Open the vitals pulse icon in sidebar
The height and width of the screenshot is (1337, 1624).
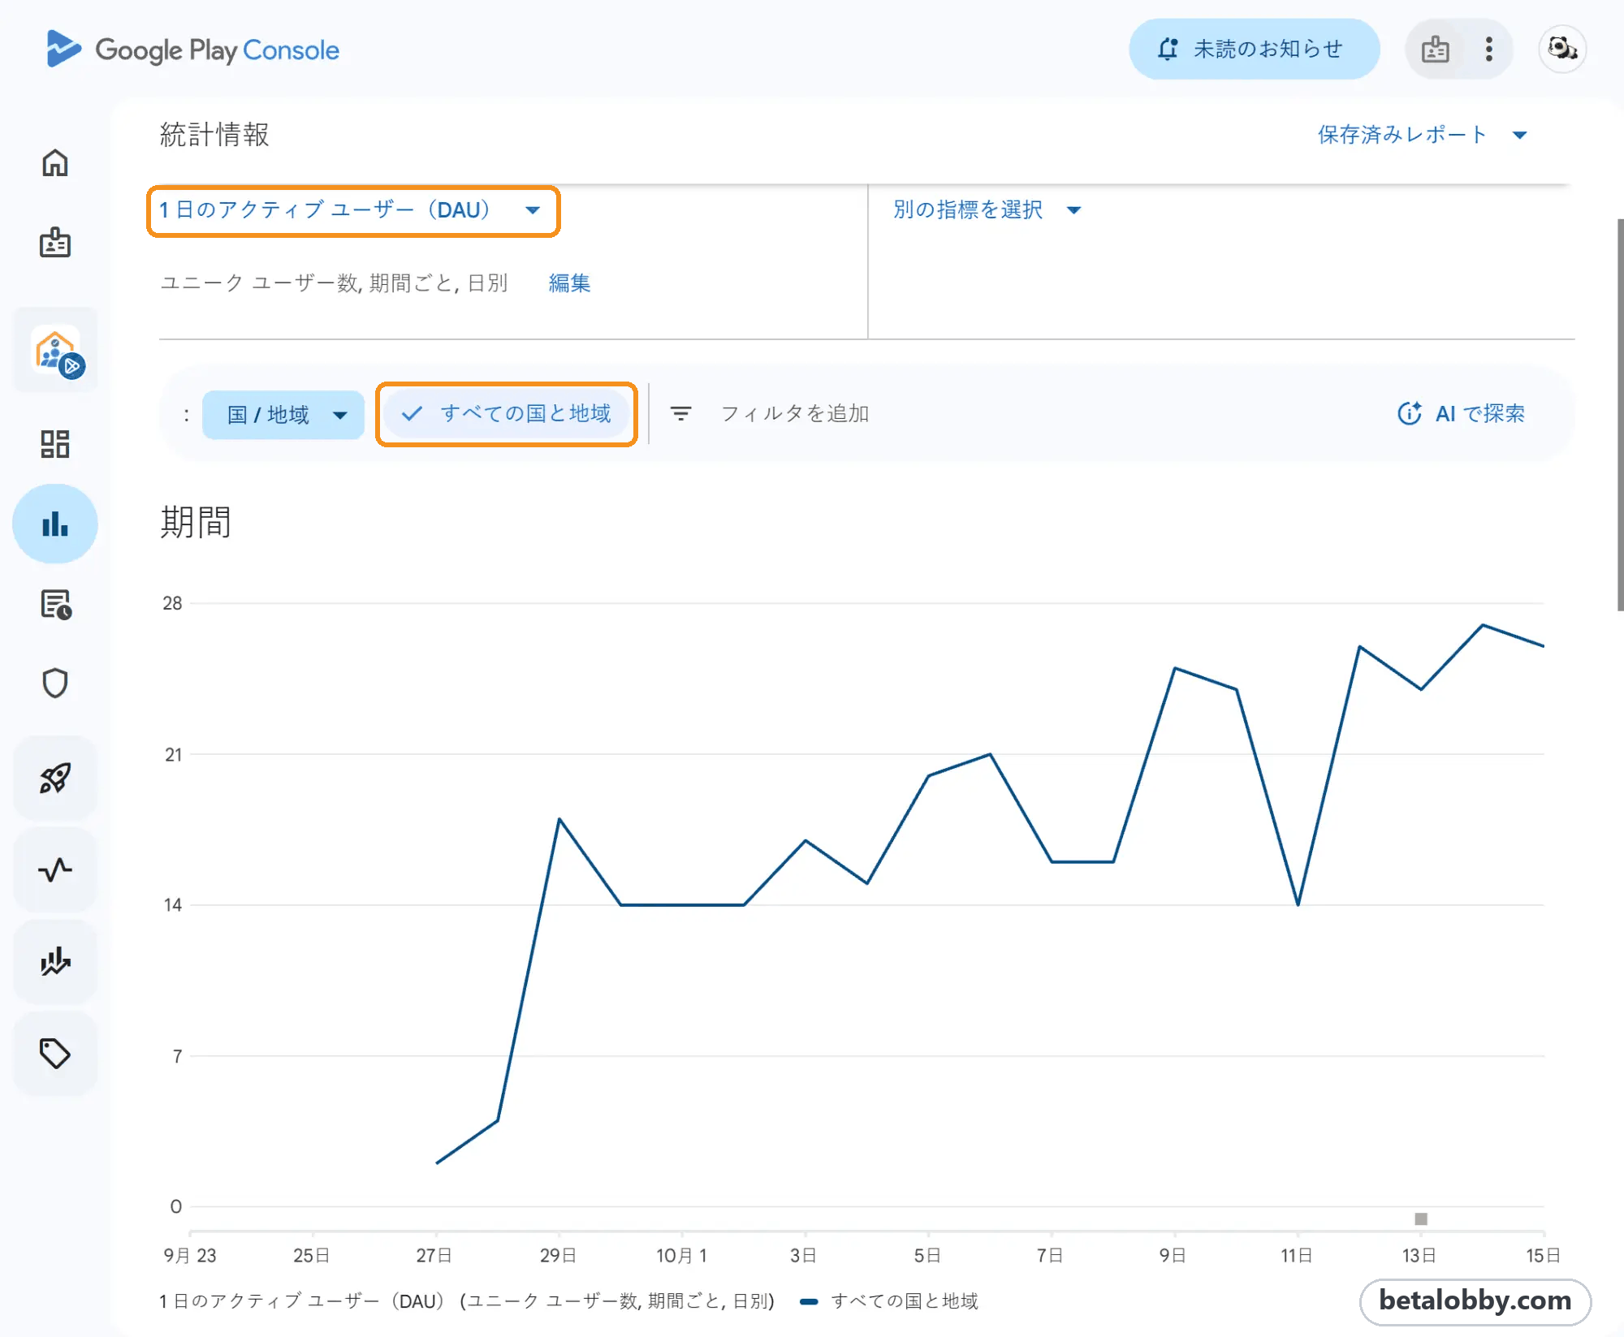click(x=55, y=870)
